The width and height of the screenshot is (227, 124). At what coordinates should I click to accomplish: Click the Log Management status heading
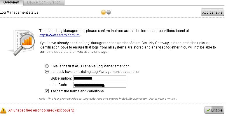[x=19, y=12]
